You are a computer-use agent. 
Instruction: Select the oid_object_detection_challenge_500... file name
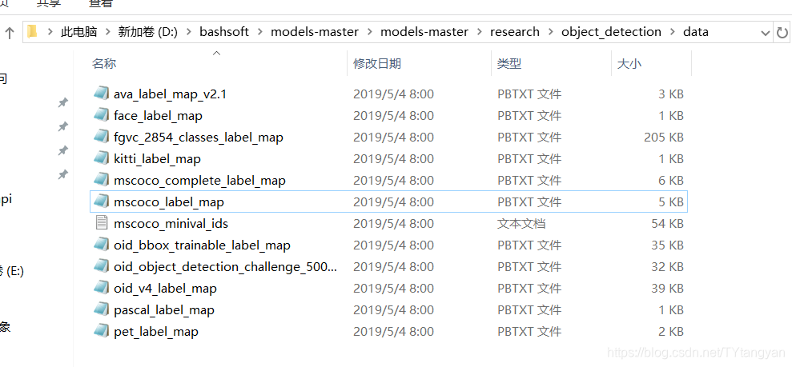pos(225,267)
